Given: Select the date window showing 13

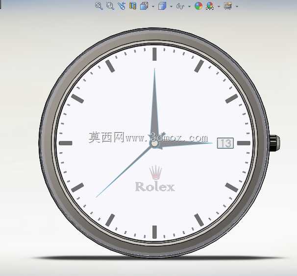Looking at the screenshot, I should coord(225,143).
